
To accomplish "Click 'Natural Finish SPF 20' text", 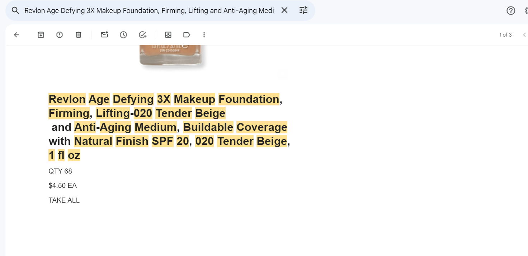I will click(132, 141).
